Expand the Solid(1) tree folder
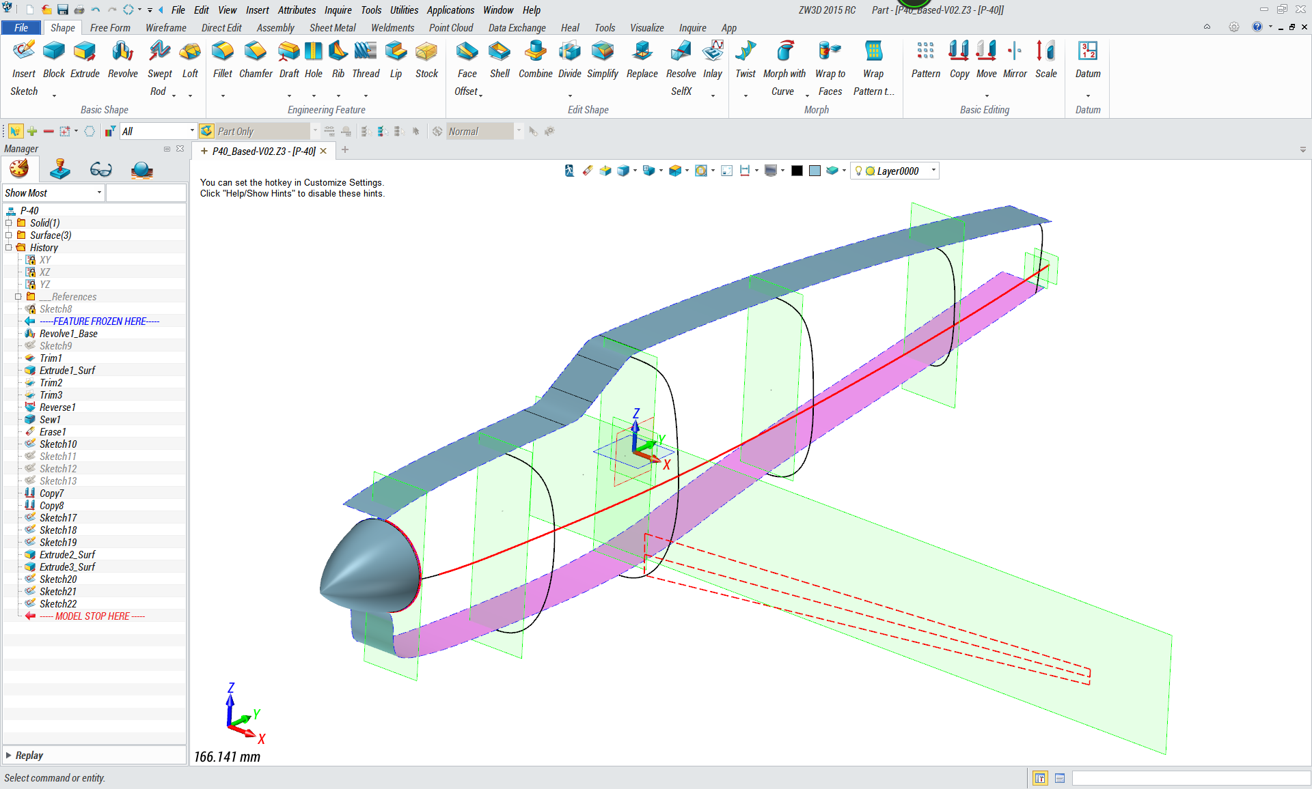 click(9, 223)
